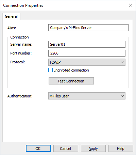Click the Port number field showing 2266
This screenshot has height=155, width=136.
87,53
